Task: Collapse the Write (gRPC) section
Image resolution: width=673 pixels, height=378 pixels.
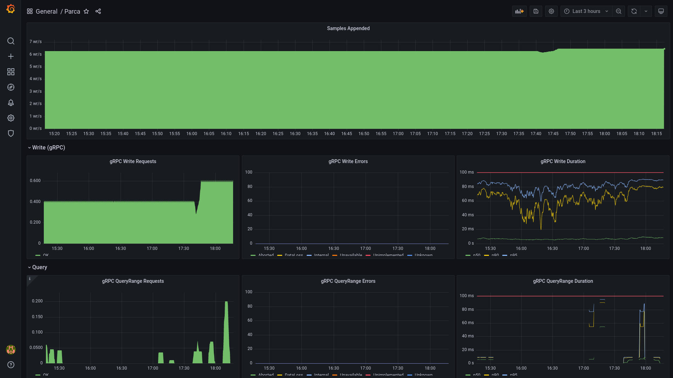Action: click(29, 147)
